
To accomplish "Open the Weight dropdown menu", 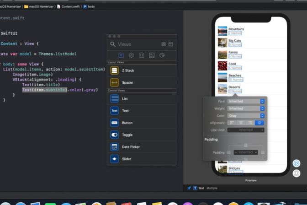I will coord(246,108).
